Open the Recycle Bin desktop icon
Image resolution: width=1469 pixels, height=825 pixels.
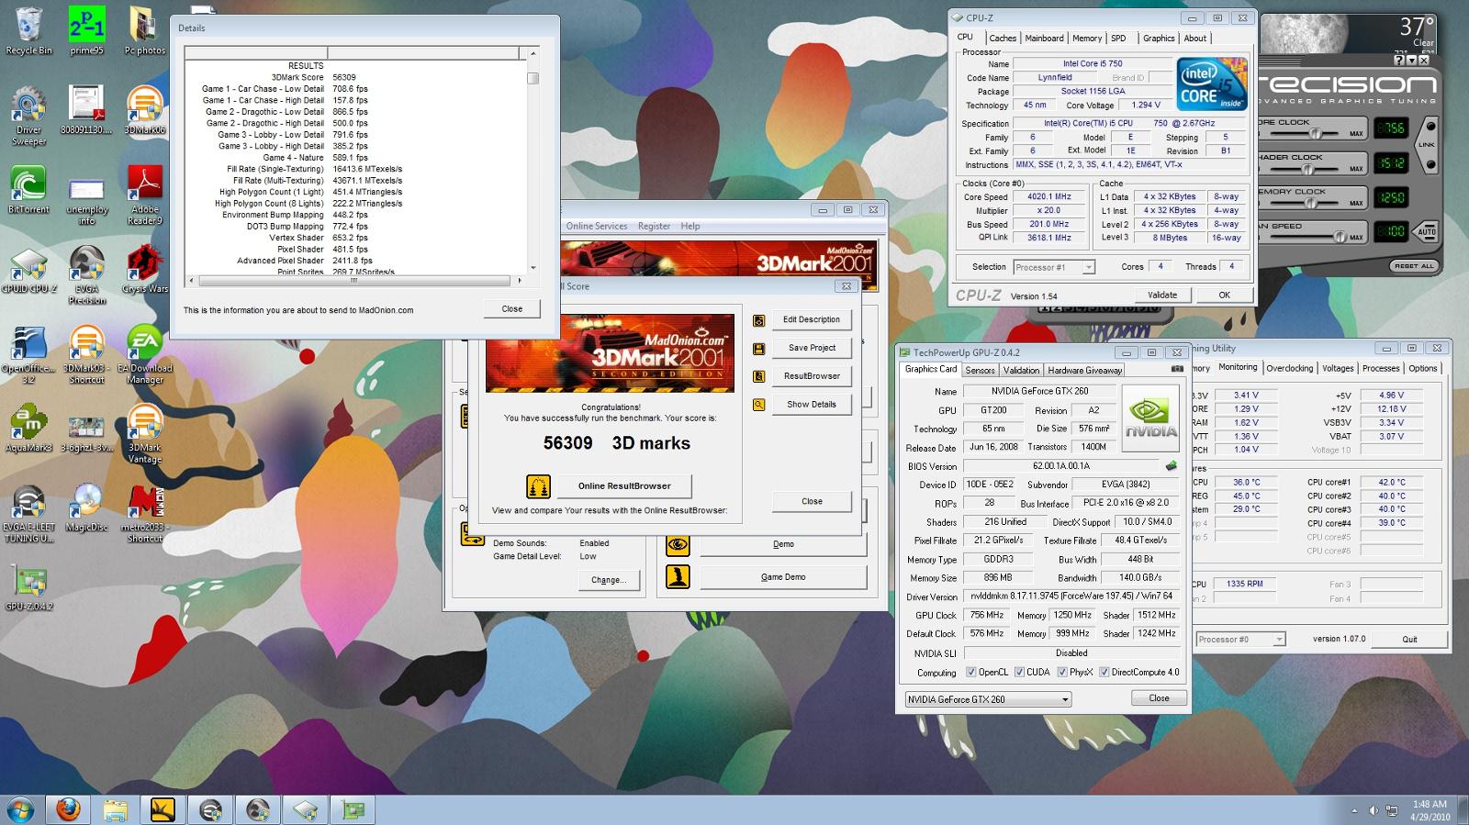pos(28,30)
